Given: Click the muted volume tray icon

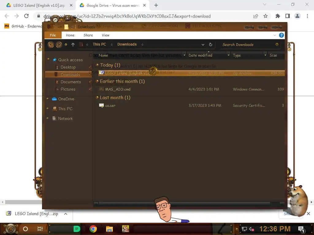Looking at the screenshot, I should click(x=252, y=229).
